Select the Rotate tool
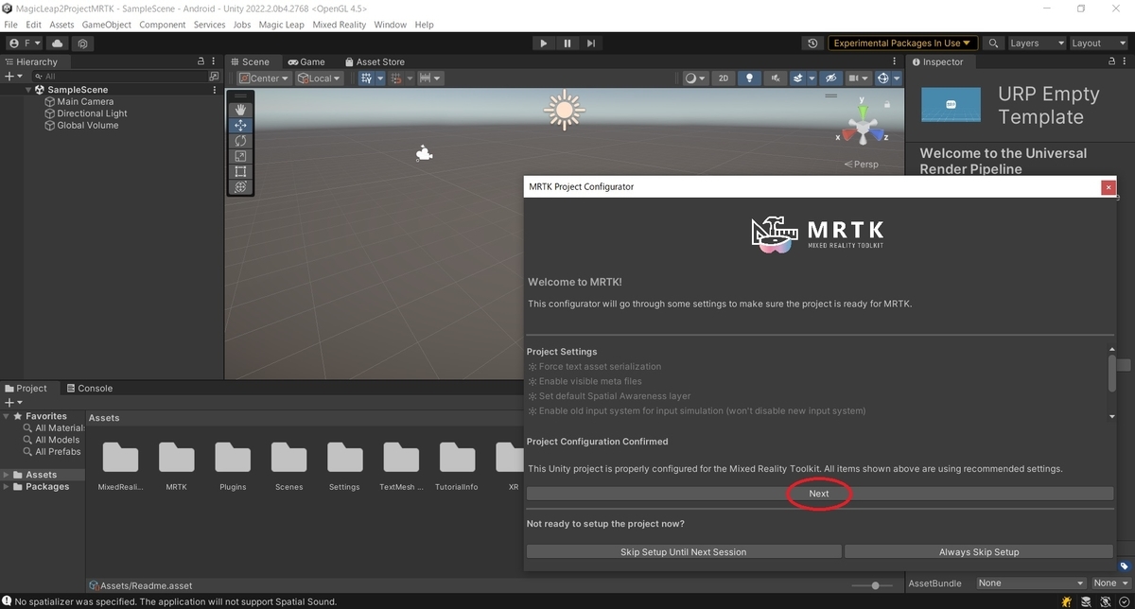Image resolution: width=1135 pixels, height=609 pixels. click(x=240, y=140)
